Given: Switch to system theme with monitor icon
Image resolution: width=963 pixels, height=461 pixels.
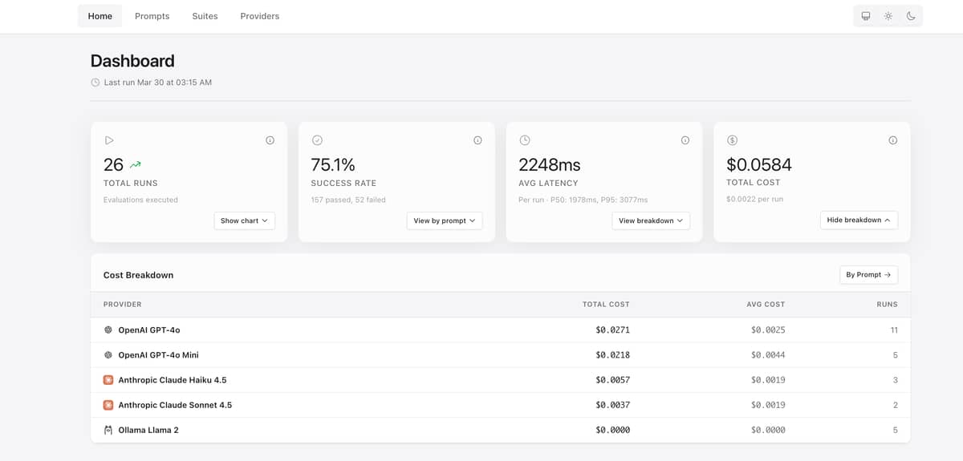Looking at the screenshot, I should [x=866, y=16].
